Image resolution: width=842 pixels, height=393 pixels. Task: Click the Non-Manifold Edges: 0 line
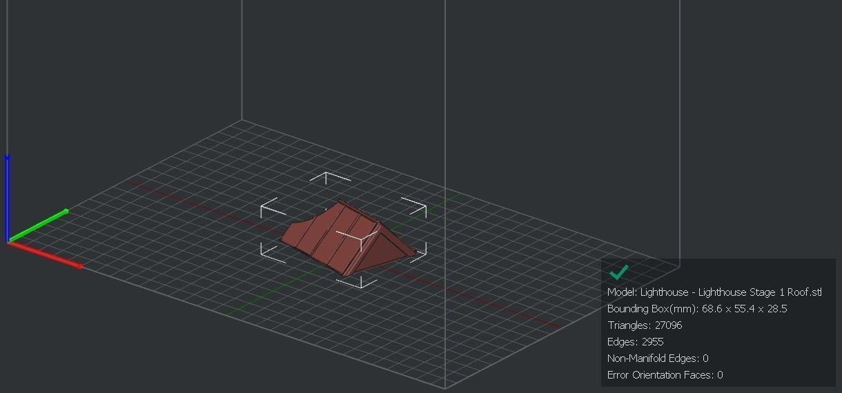click(658, 359)
